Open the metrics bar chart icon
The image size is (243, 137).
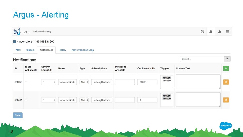219,32
